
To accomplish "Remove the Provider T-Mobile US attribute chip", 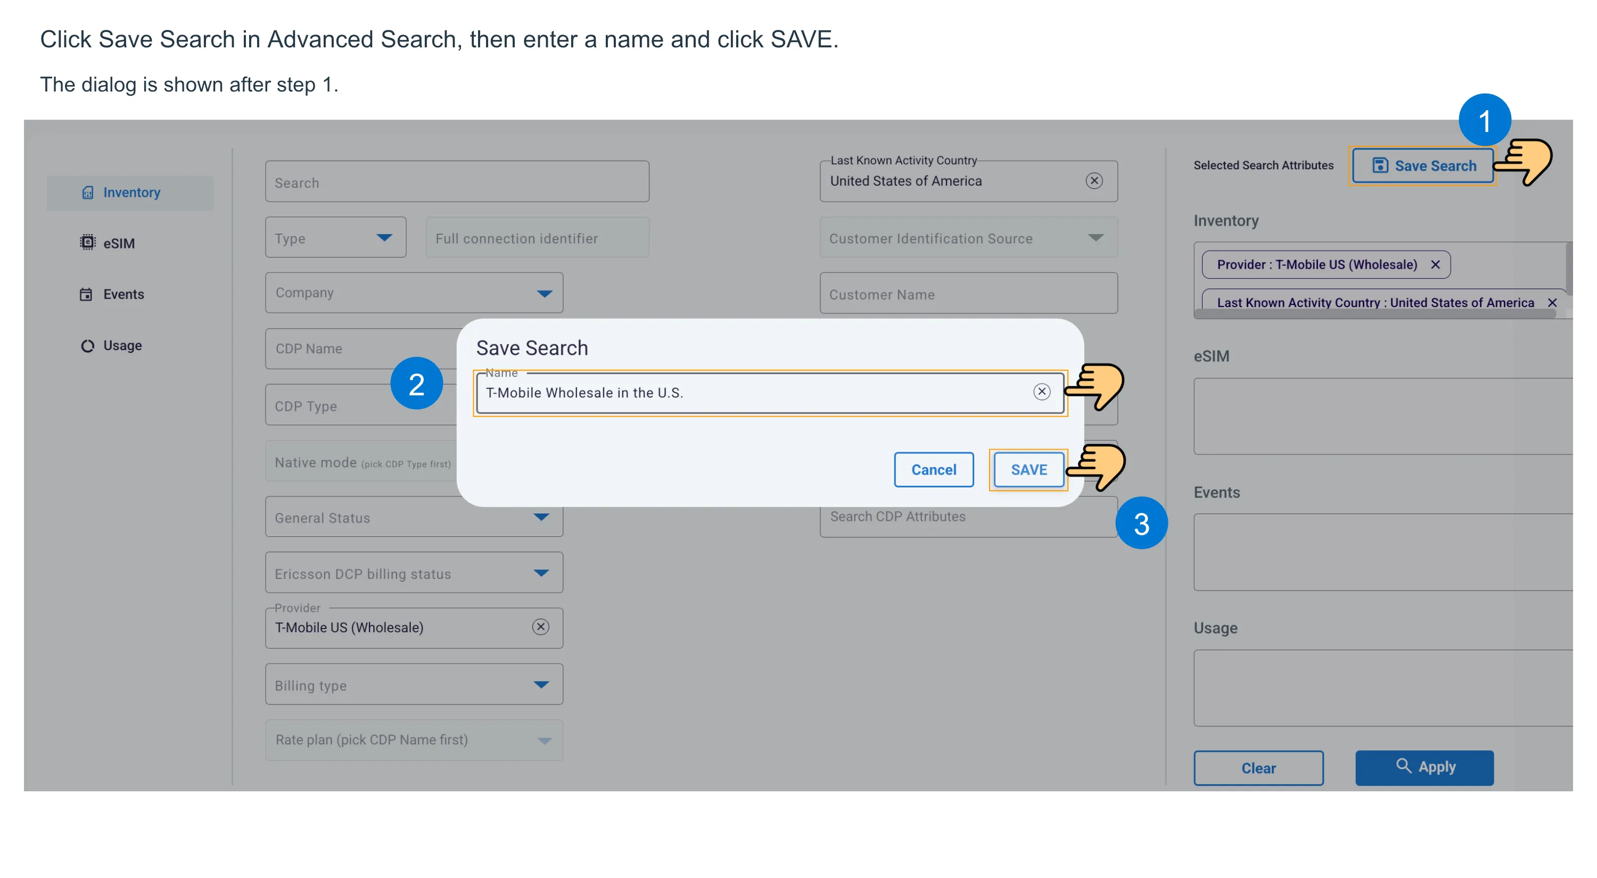I will point(1435,264).
